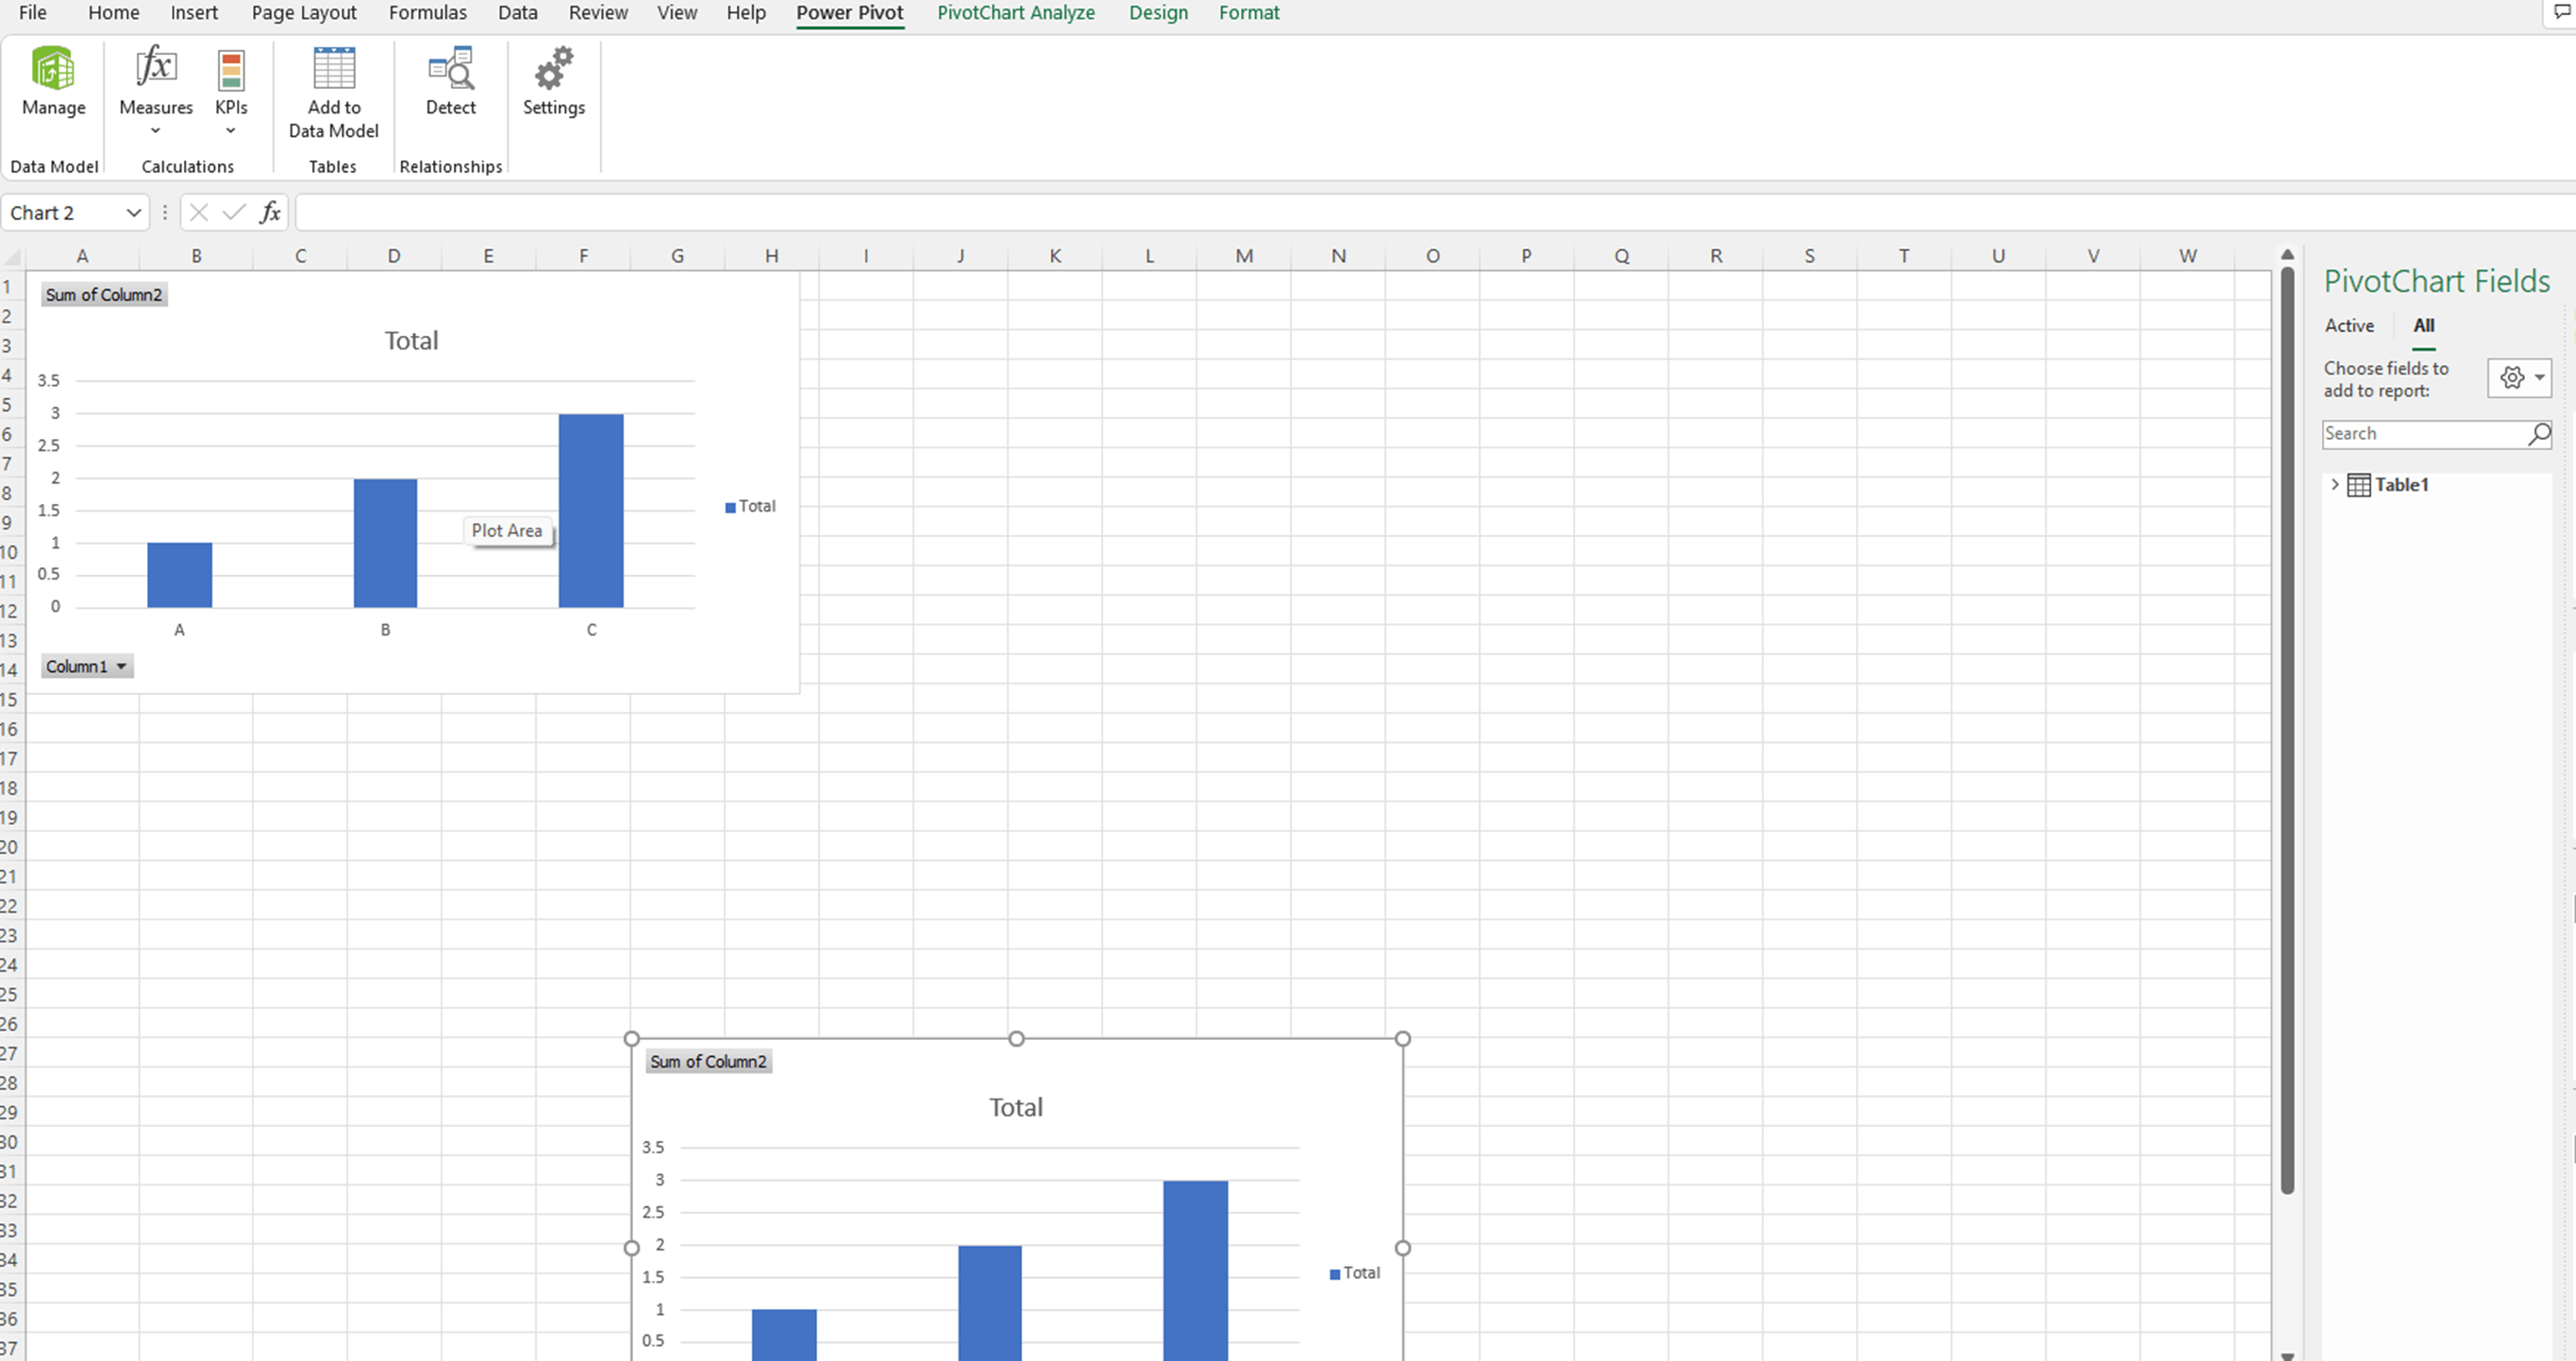This screenshot has height=1361, width=2576.
Task: Open the Design ribbon tab
Action: coord(1158,13)
